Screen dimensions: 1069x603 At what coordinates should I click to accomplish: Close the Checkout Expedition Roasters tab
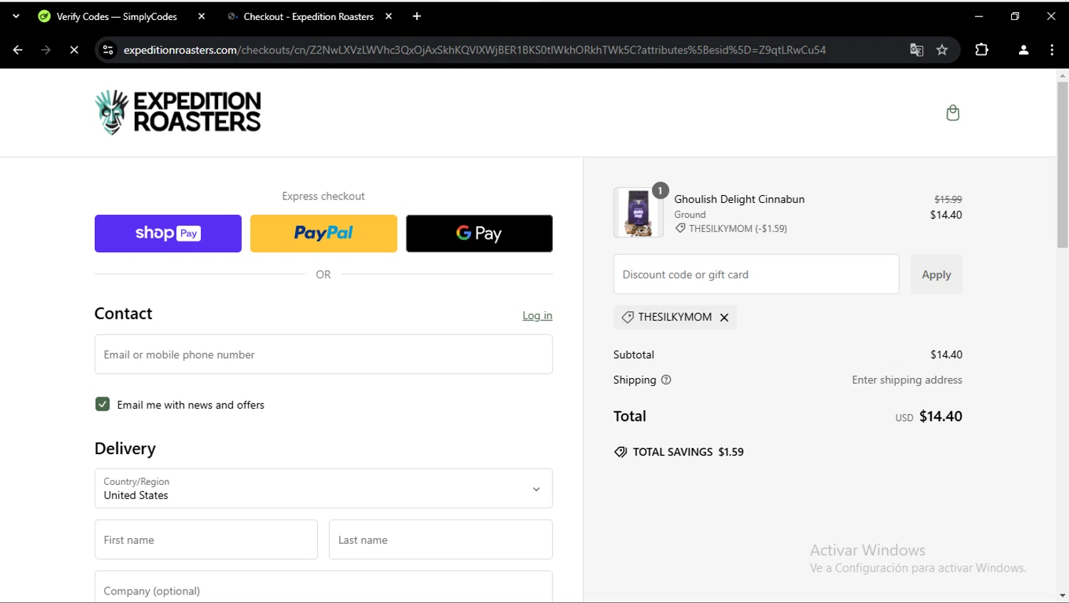click(388, 16)
